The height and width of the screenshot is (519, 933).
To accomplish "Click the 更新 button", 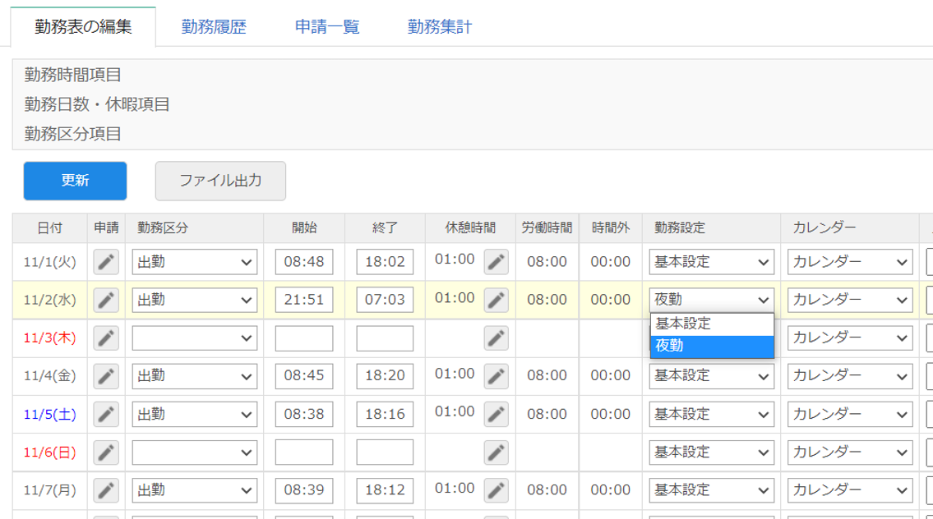I will pyautogui.click(x=75, y=181).
